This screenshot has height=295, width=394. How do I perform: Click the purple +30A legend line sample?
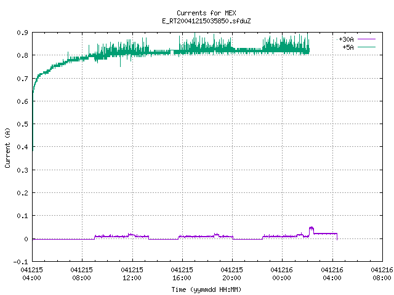366,39
